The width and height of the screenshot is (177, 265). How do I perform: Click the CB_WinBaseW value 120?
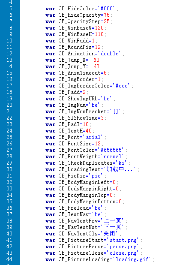click(x=99, y=28)
